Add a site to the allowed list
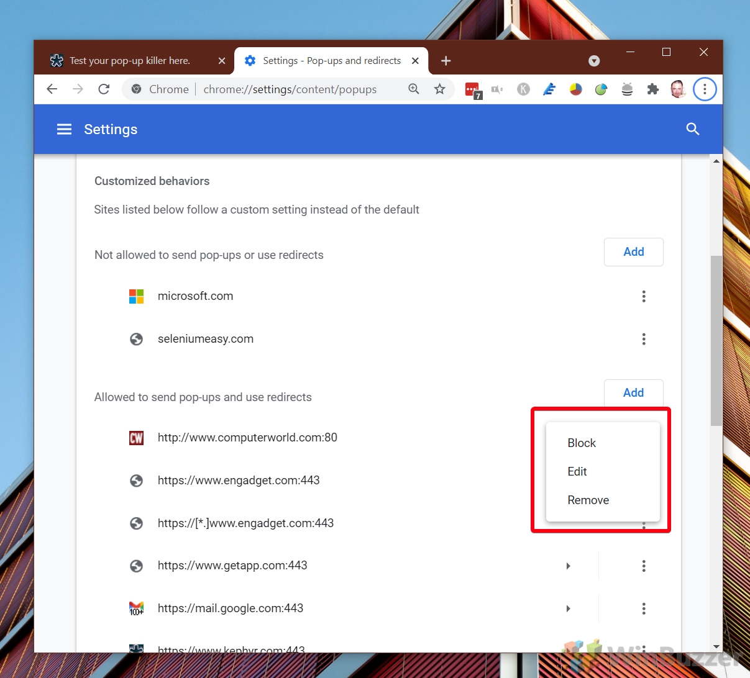Screen dimensions: 750x678 pos(633,393)
